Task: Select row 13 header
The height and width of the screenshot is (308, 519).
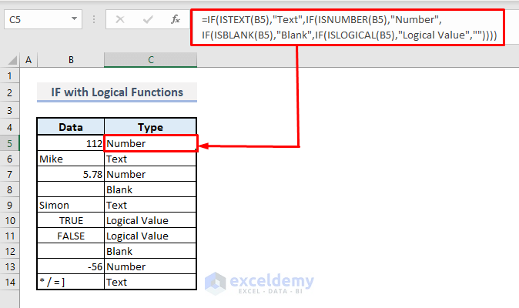Action: coord(9,266)
